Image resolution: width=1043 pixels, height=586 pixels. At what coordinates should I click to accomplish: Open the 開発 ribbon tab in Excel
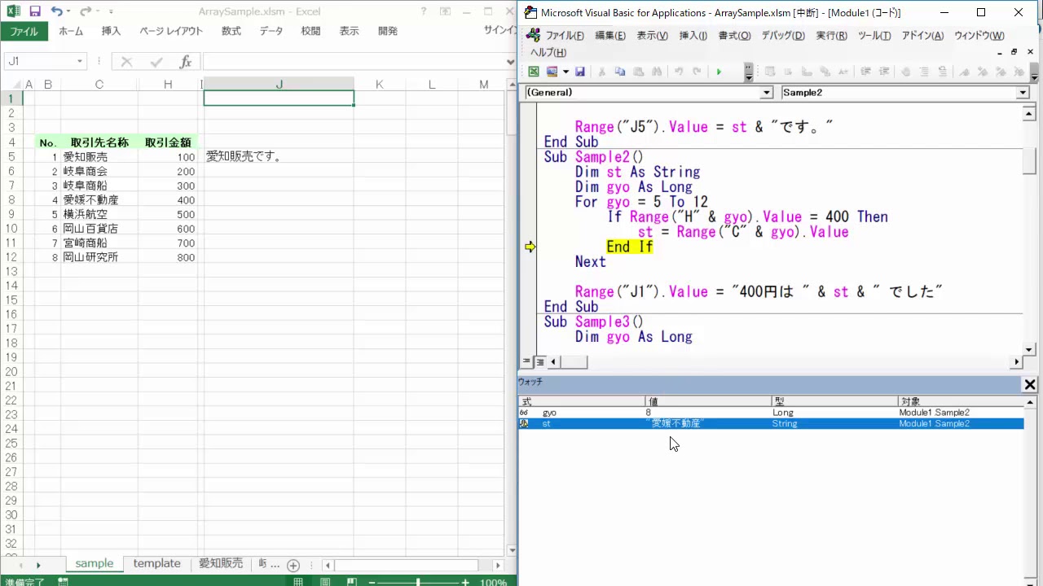pos(388,31)
